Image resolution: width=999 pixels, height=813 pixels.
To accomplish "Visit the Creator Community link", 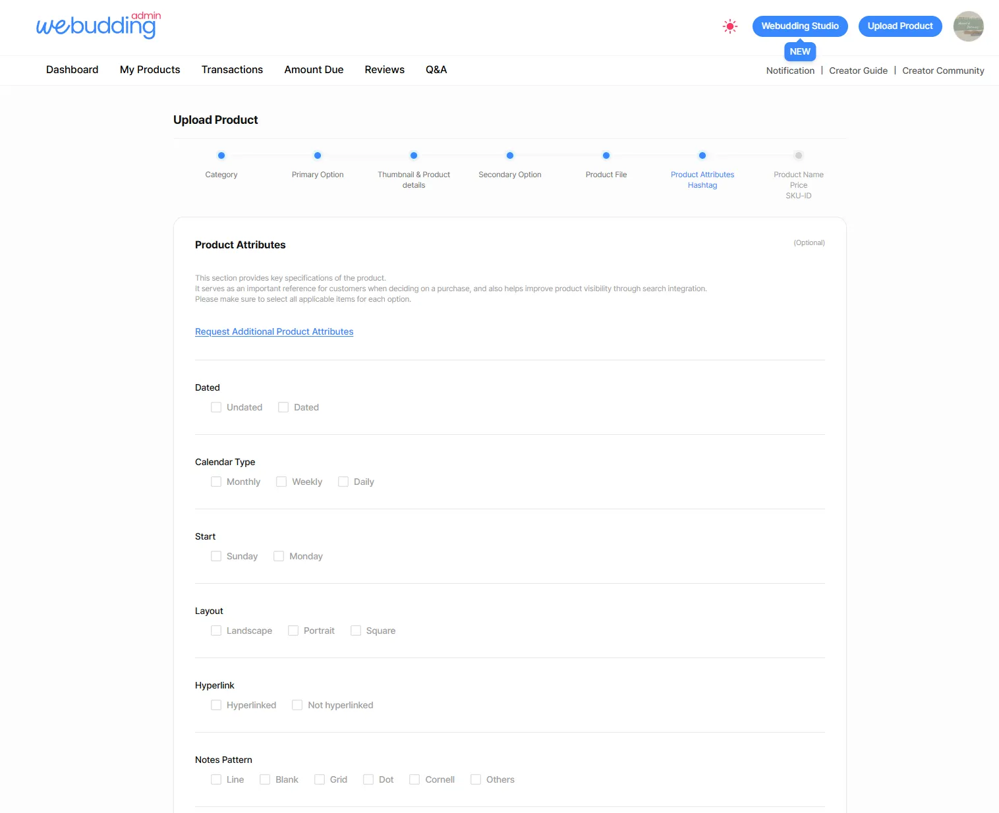I will pos(943,70).
